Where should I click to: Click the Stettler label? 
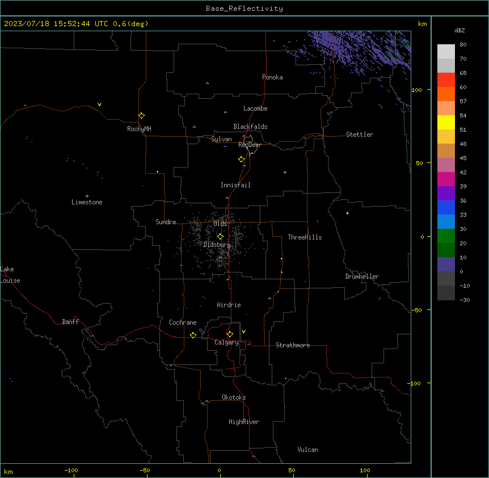360,135
